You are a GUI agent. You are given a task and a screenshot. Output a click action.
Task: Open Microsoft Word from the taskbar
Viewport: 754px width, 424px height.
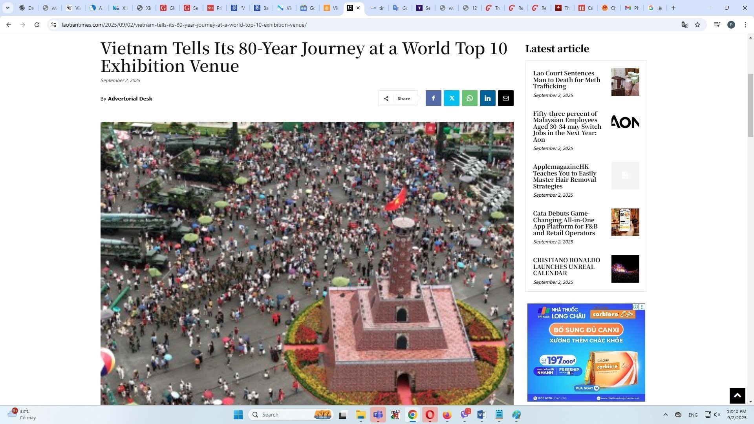pos(481,415)
